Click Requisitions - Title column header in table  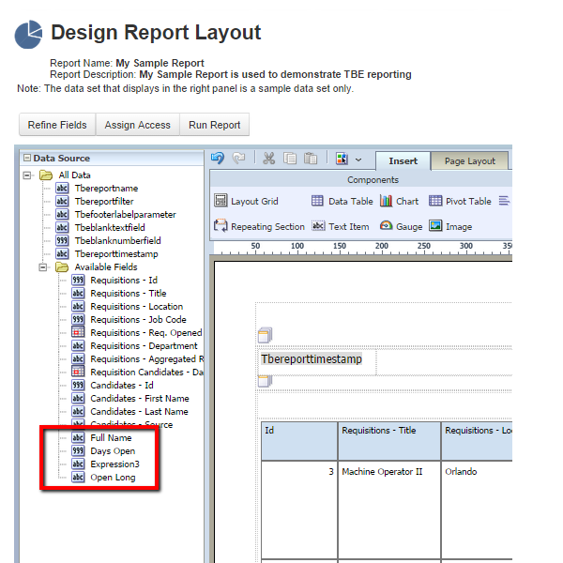(x=389, y=441)
